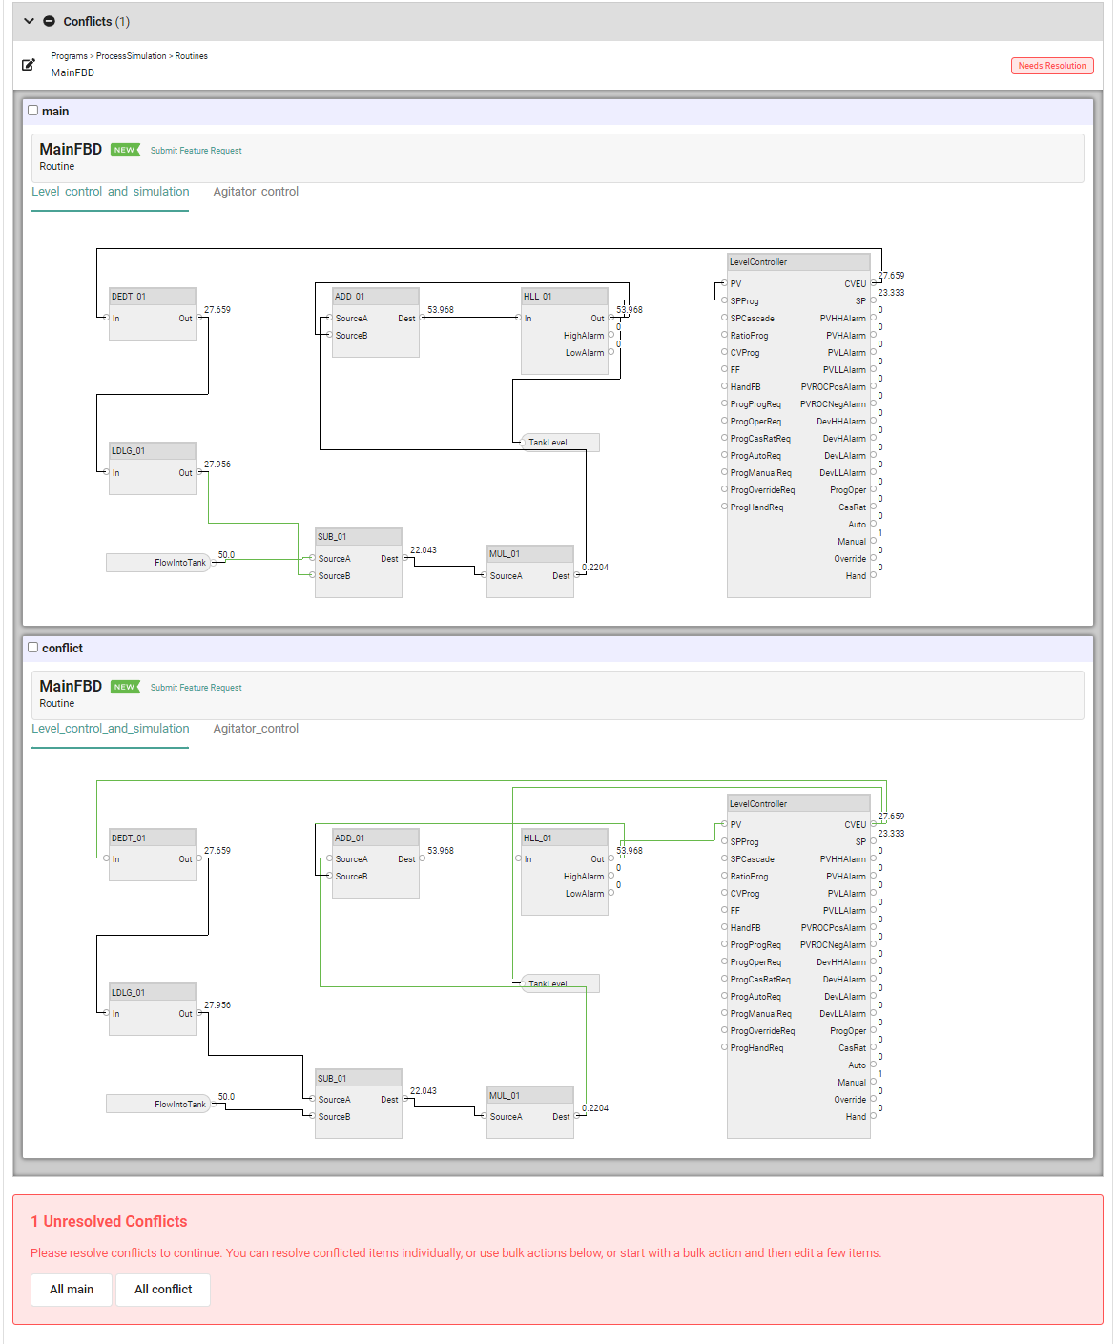
Task: Click the Routines breadcrumb link
Action: tap(192, 55)
